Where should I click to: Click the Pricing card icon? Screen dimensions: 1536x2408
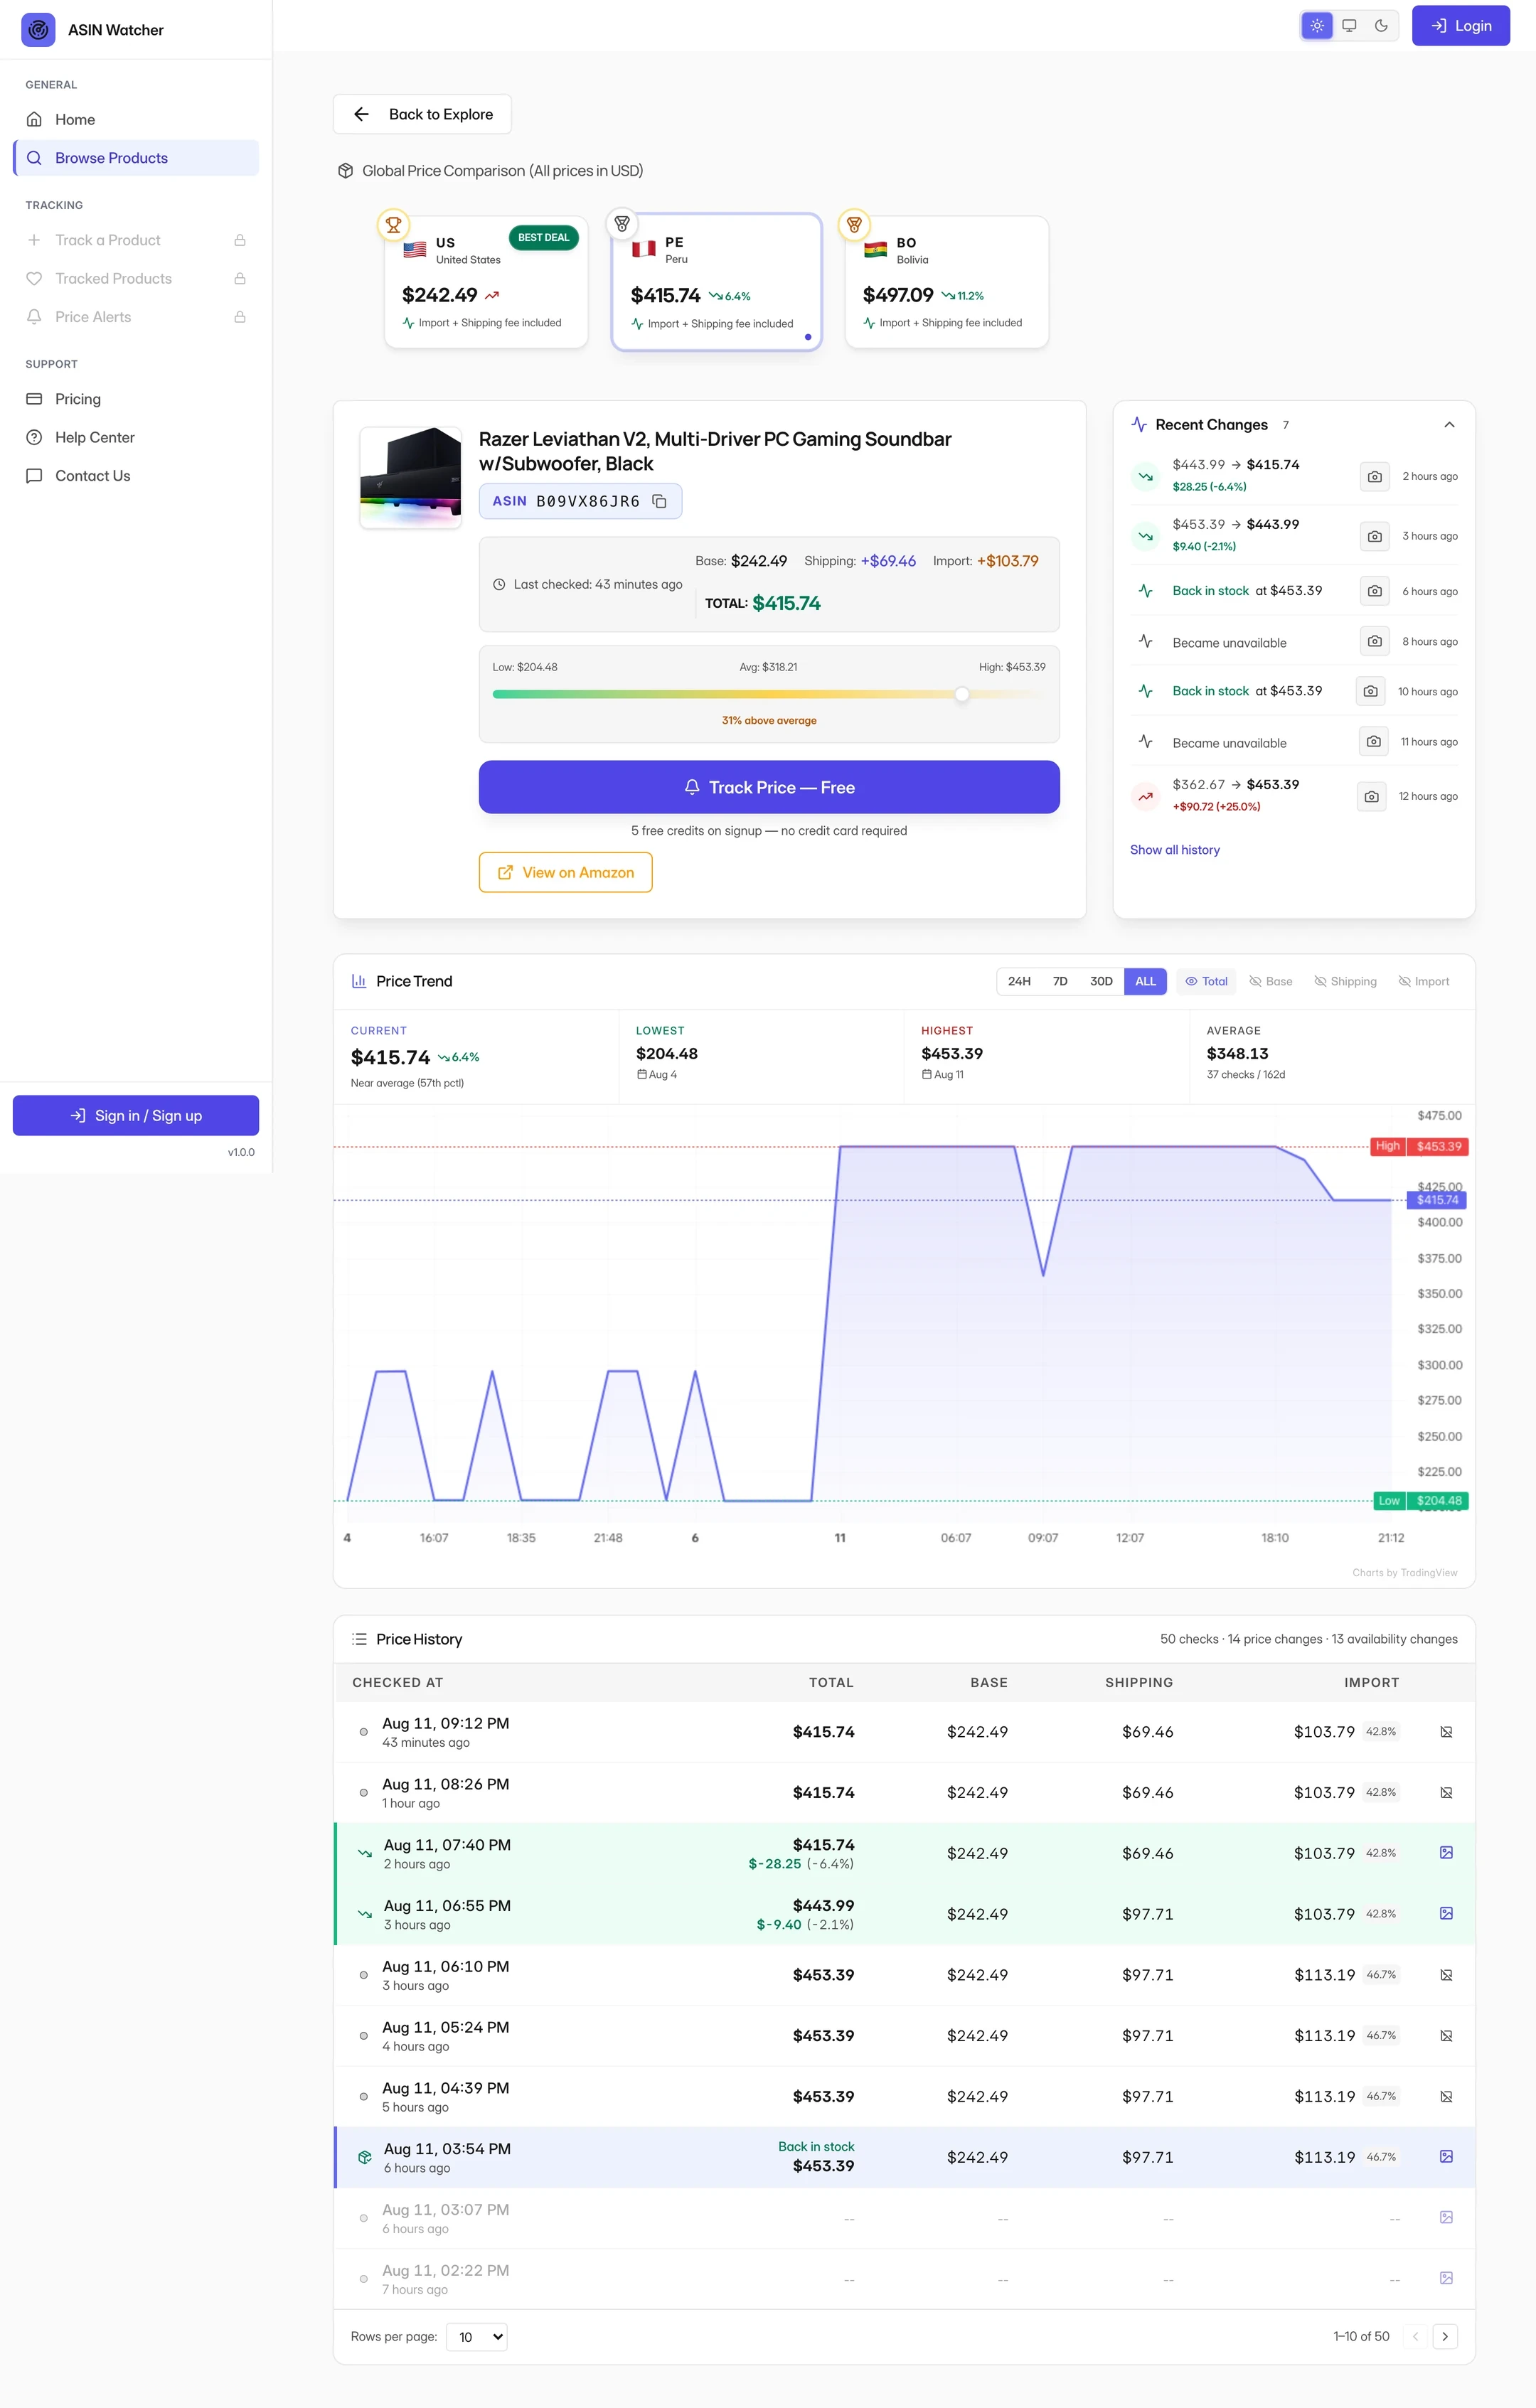point(34,399)
